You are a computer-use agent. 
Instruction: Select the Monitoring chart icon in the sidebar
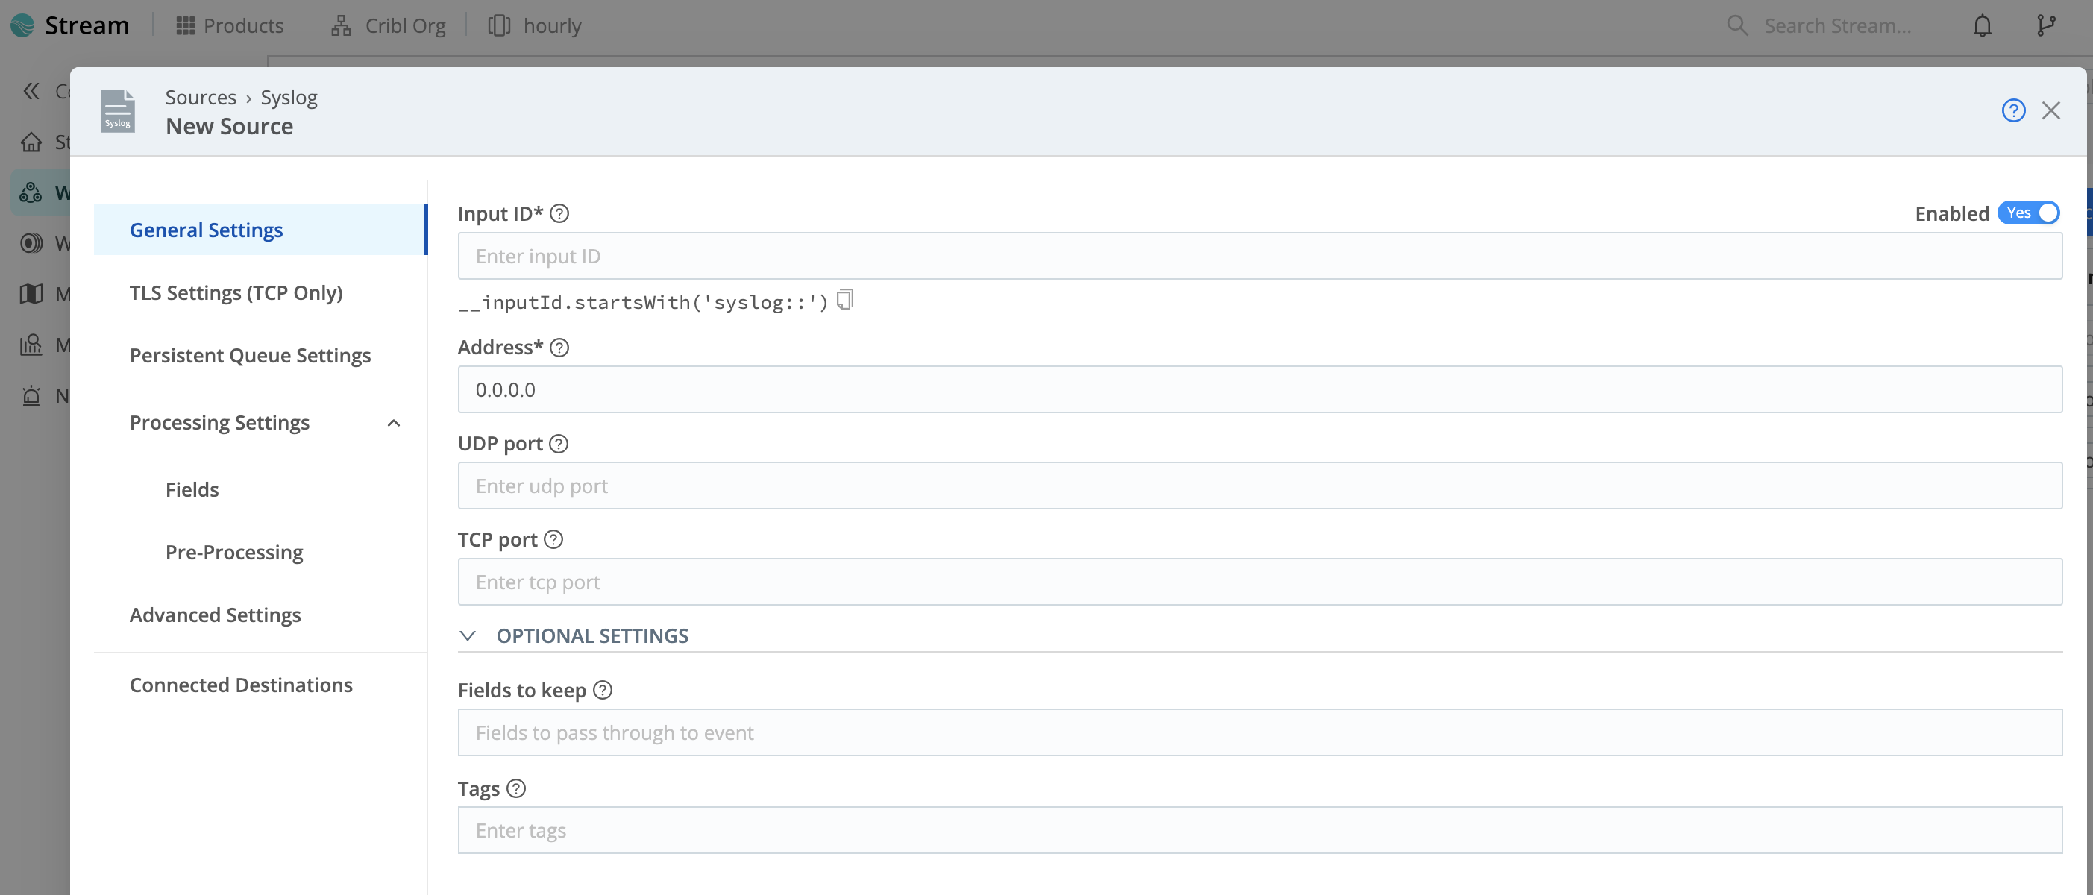[31, 345]
